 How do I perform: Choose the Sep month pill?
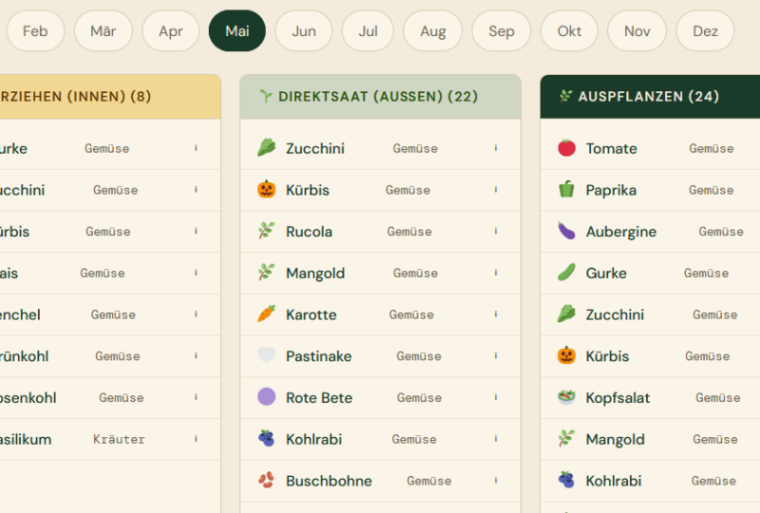502,31
